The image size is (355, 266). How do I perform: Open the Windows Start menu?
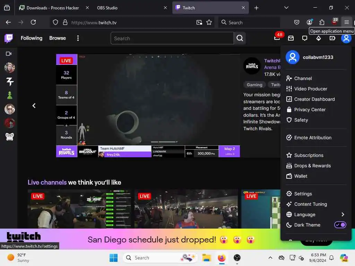point(113,258)
